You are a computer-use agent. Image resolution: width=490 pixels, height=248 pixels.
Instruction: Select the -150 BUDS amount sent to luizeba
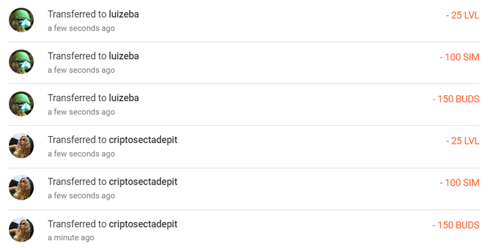coord(456,99)
